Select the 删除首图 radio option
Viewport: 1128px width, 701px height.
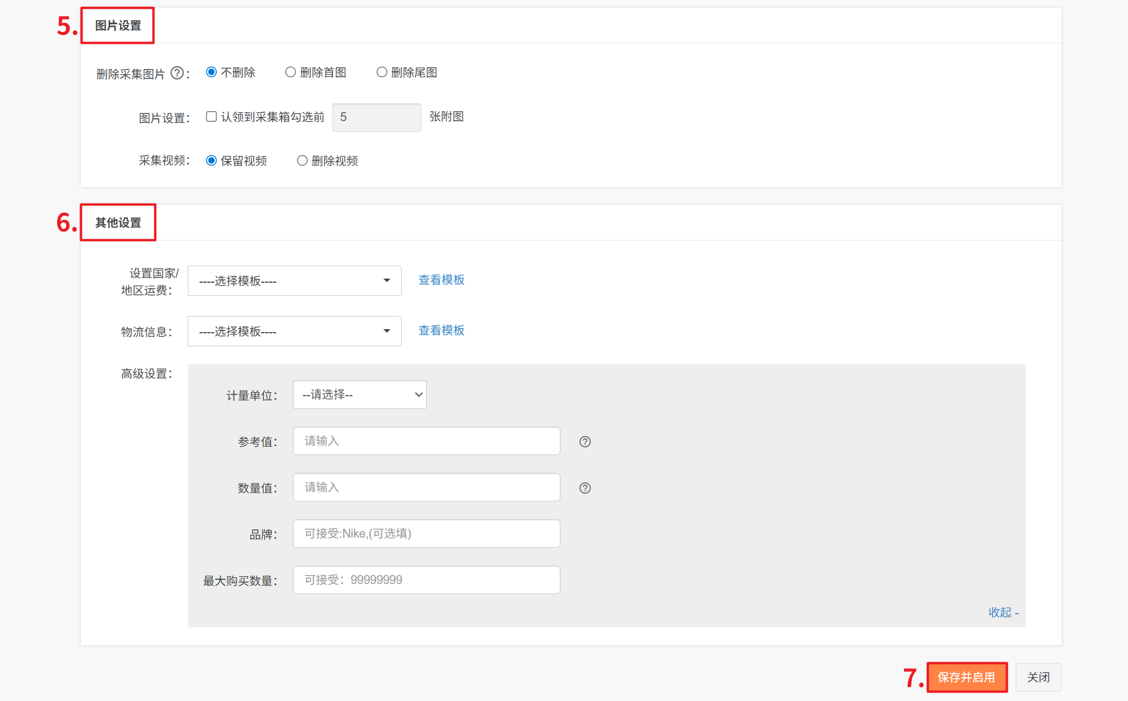pyautogui.click(x=291, y=72)
